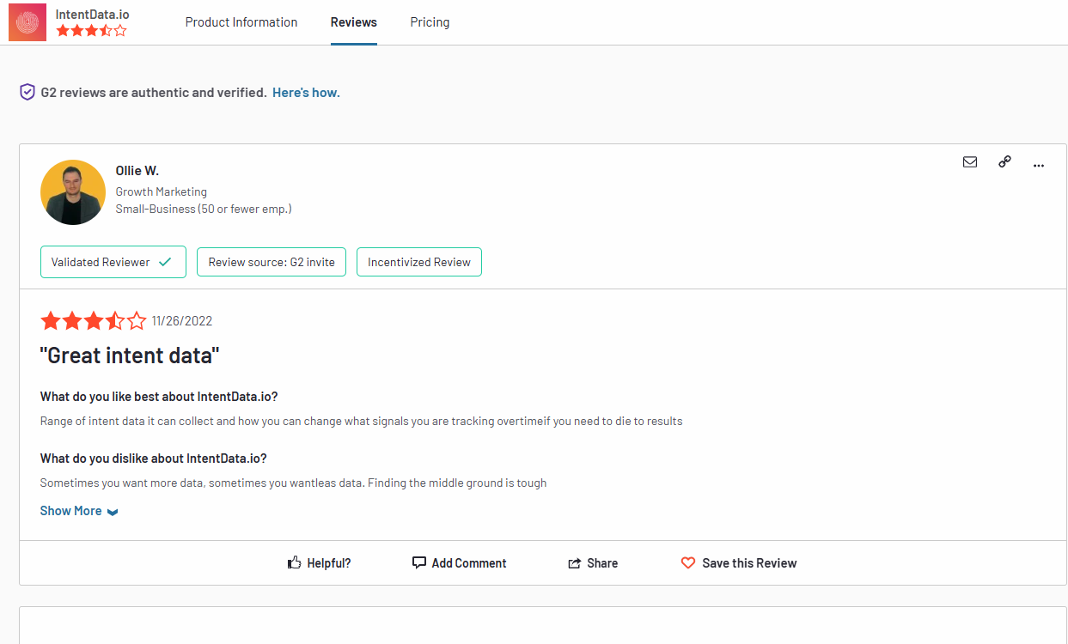The height and width of the screenshot is (644, 1068).
Task: Click the Growth Marketing job title text
Action: point(162,191)
